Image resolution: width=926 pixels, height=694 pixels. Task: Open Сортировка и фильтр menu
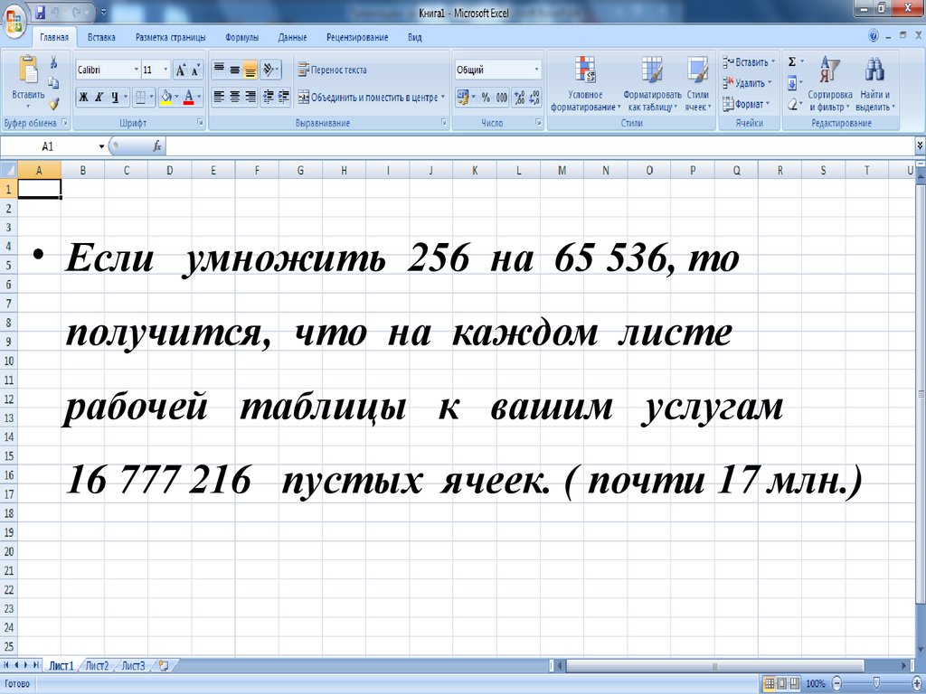830,83
